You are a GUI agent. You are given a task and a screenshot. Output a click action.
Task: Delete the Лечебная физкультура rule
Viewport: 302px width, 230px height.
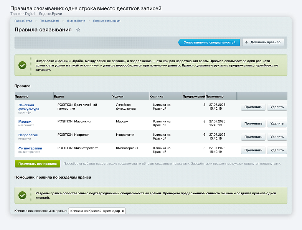[x=277, y=107]
